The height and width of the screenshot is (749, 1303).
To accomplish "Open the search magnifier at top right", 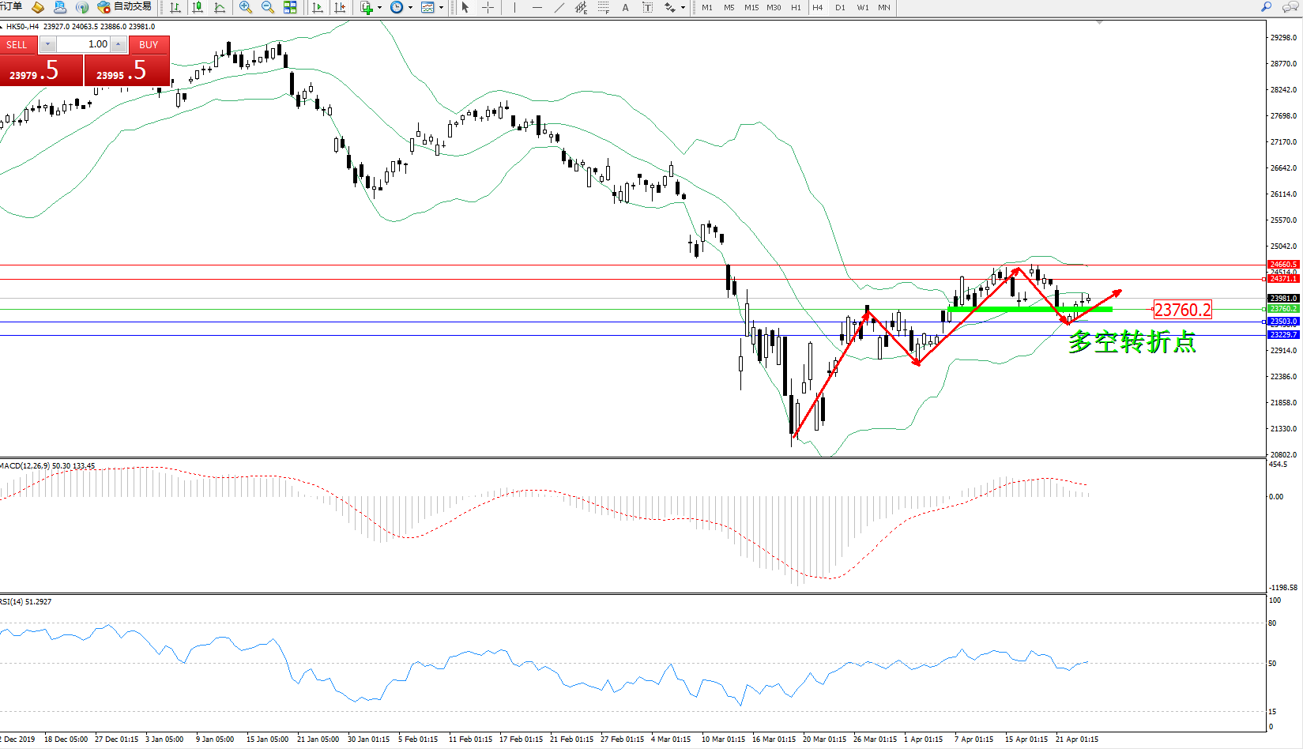I will click(1266, 7).
